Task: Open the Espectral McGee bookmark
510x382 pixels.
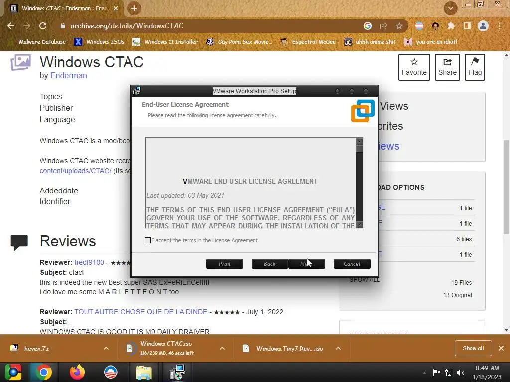Action: click(x=308, y=42)
